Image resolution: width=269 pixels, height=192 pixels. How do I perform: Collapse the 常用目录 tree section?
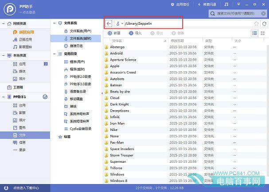[x=54, y=54]
